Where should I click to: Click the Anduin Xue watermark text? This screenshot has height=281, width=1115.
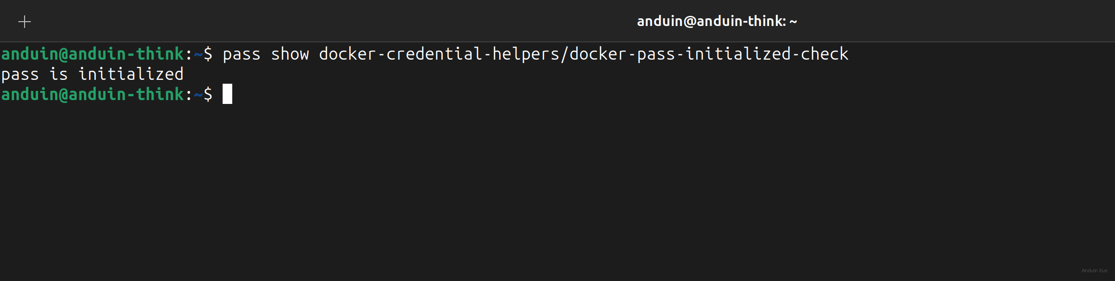[x=1094, y=270]
